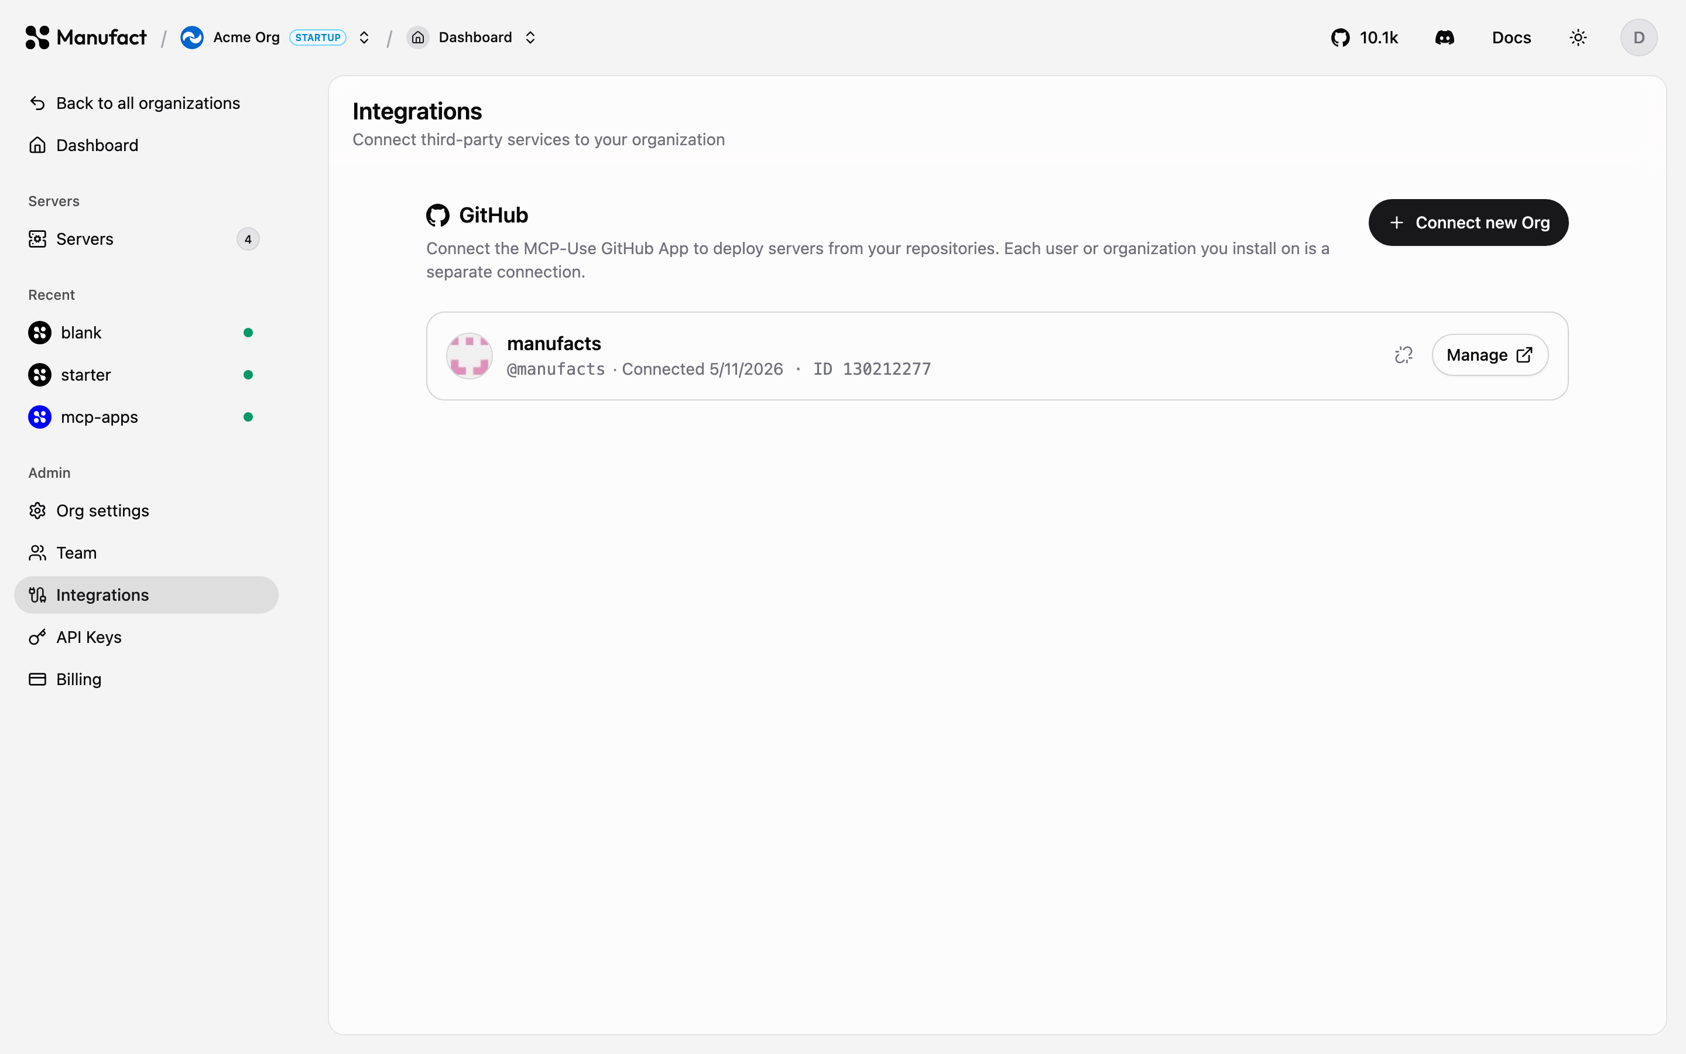Click the Billing card icon
1686x1054 pixels.
(x=37, y=679)
